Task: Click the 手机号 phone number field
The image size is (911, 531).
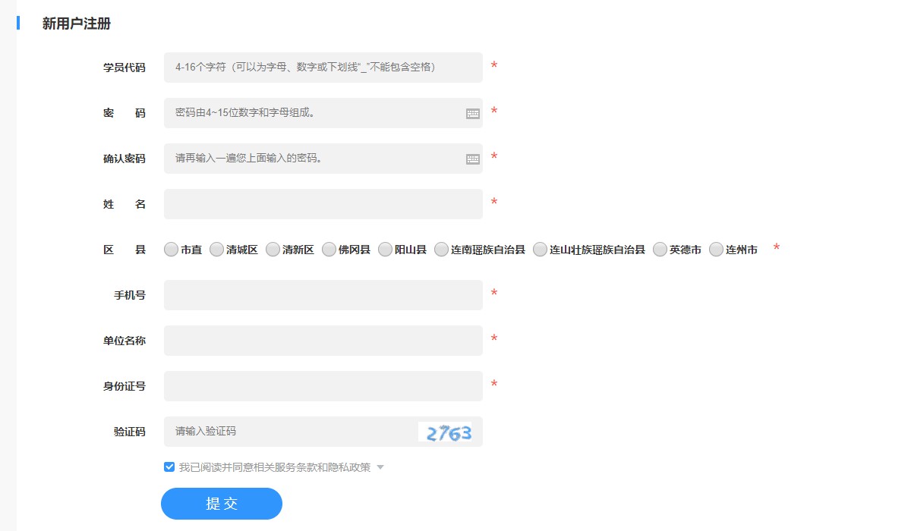Action: point(323,294)
